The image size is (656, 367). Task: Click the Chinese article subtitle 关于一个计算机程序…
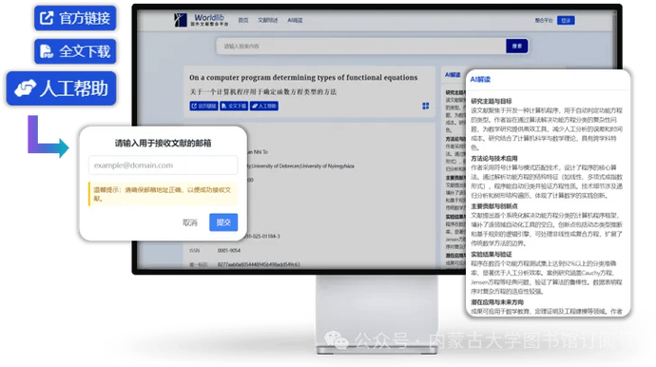click(262, 91)
